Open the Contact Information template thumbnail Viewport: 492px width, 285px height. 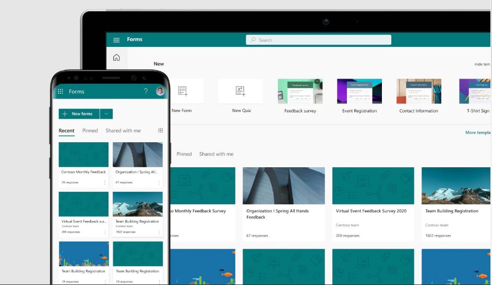coord(418,91)
